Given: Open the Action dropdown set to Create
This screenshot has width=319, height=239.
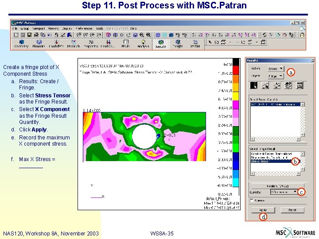Looking at the screenshot, I should pyautogui.click(x=276, y=69).
